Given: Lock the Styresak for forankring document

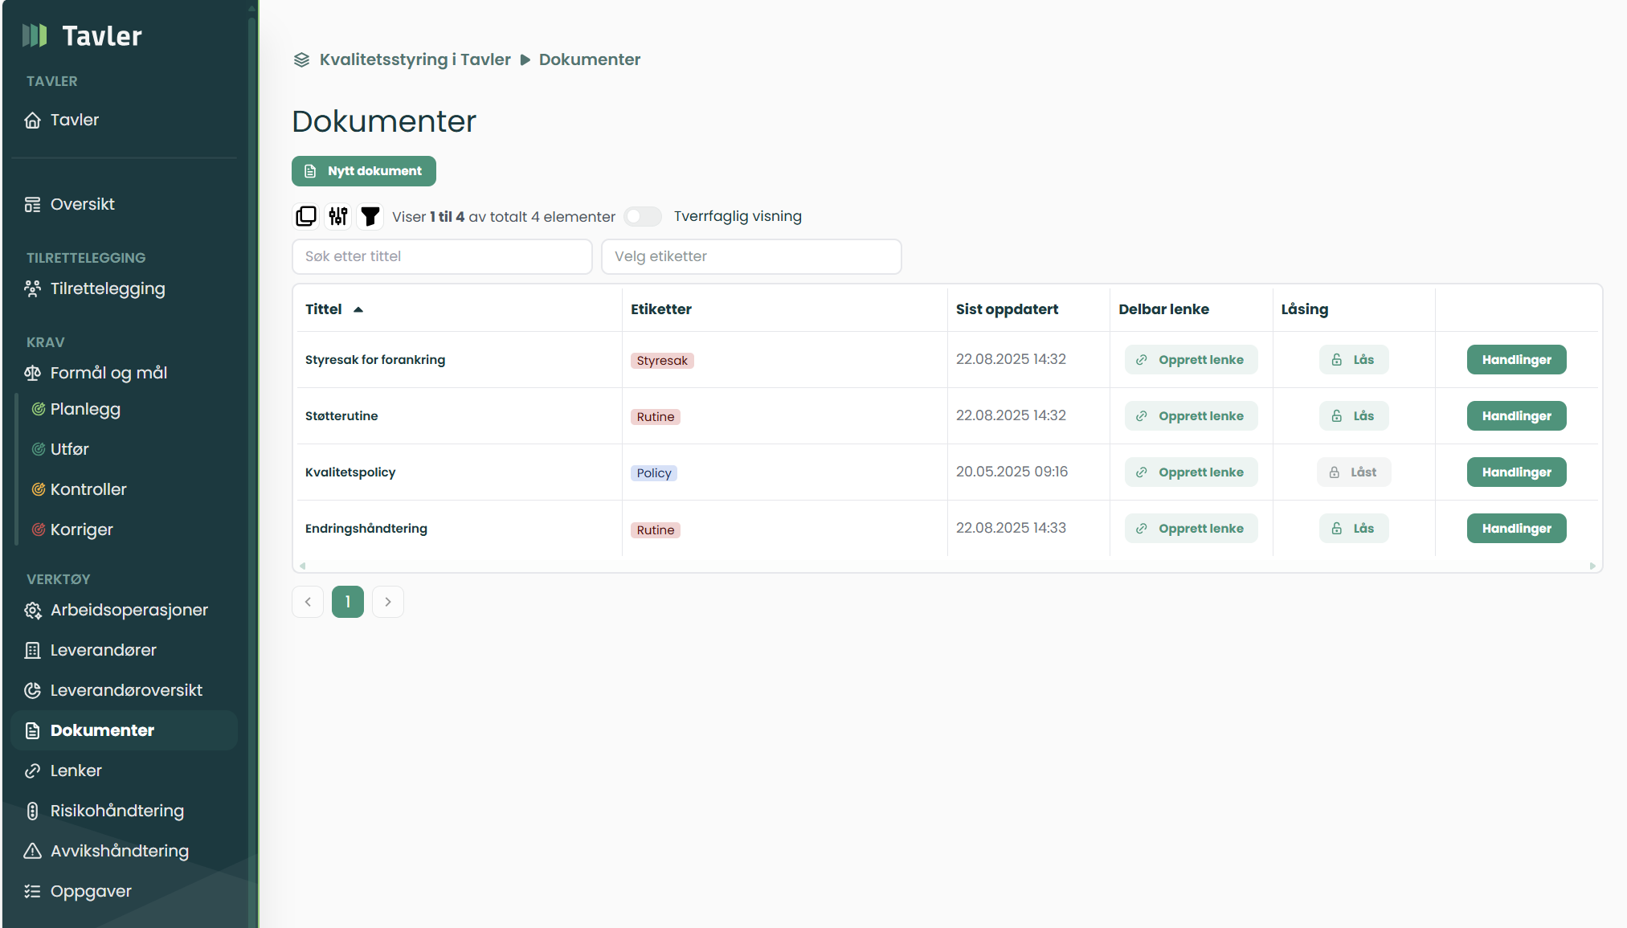Looking at the screenshot, I should pyautogui.click(x=1354, y=360).
